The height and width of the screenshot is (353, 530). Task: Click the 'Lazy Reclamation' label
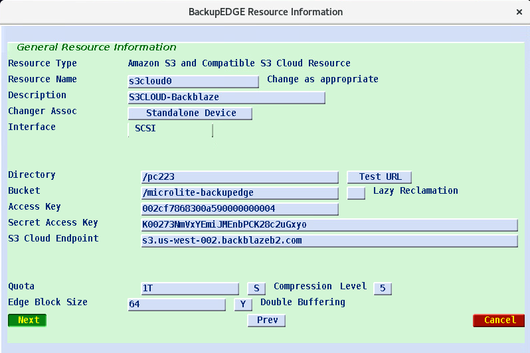coord(415,191)
